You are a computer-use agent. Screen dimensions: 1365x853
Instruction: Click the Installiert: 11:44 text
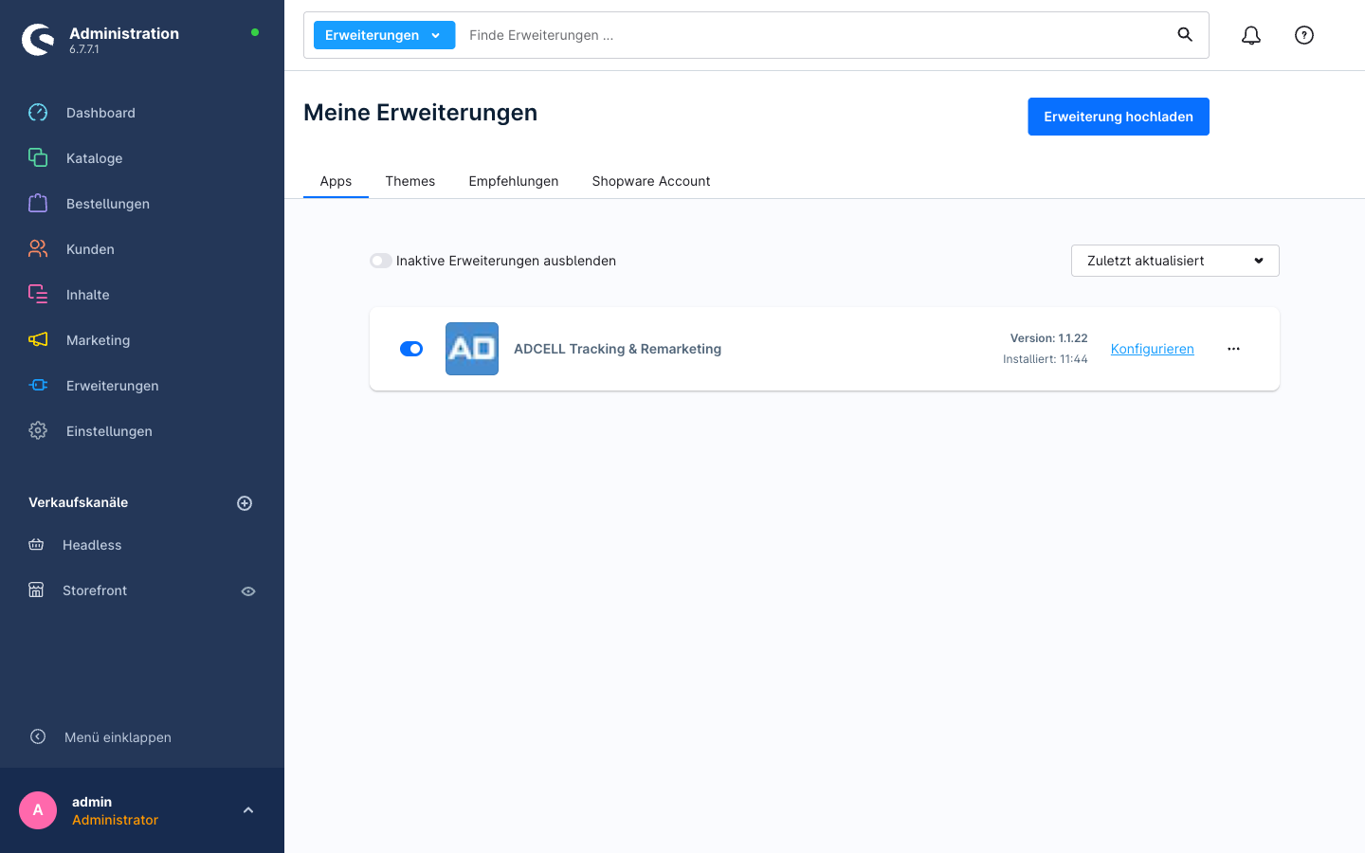1046,359
